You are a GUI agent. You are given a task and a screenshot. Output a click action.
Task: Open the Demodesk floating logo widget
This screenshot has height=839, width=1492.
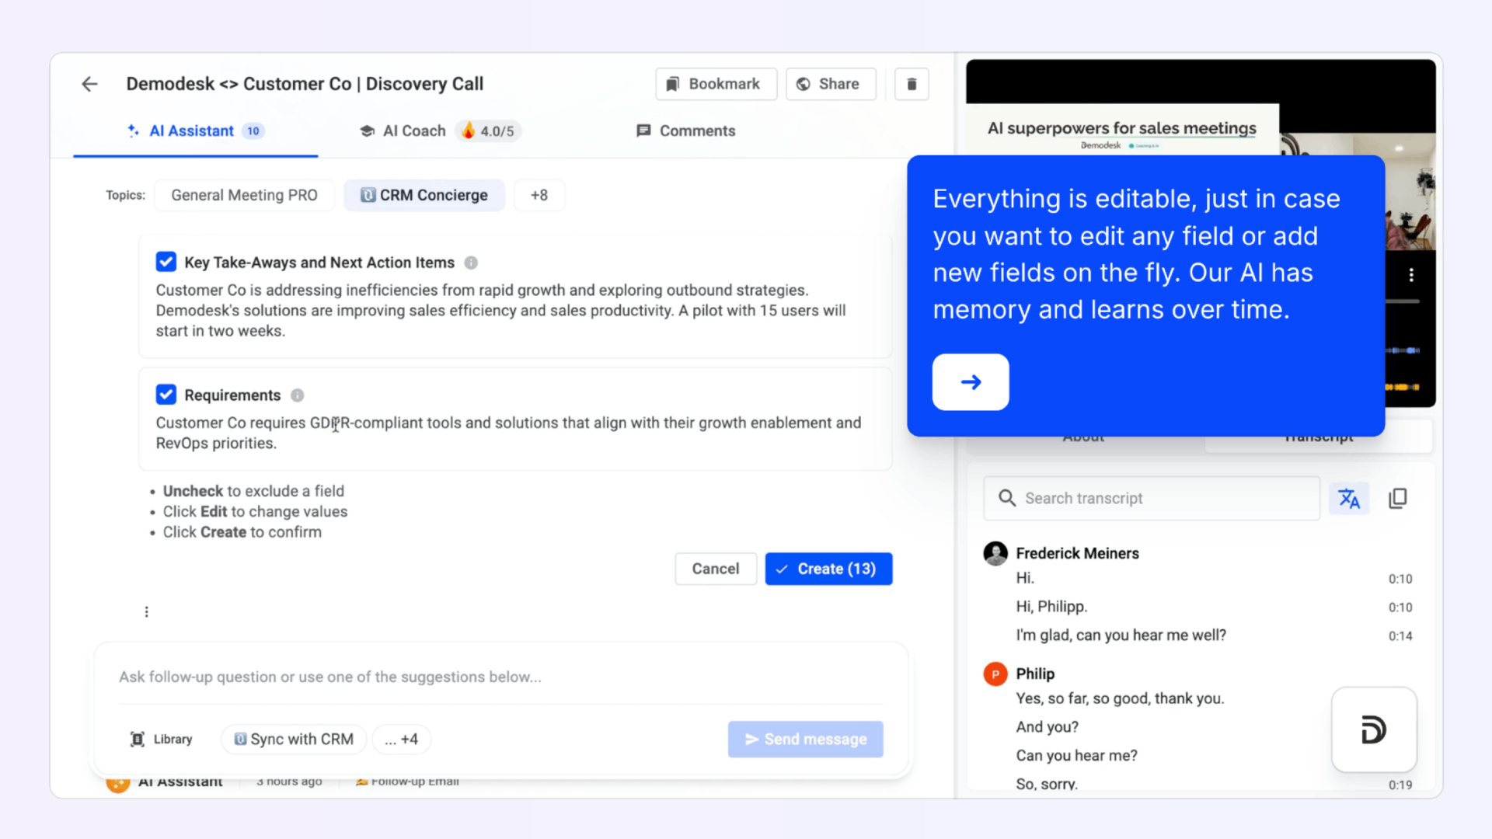1373,729
